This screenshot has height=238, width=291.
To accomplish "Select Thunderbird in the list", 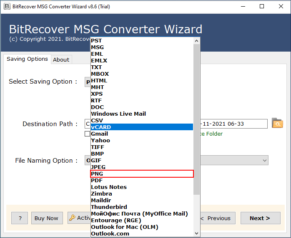I will tap(142, 207).
